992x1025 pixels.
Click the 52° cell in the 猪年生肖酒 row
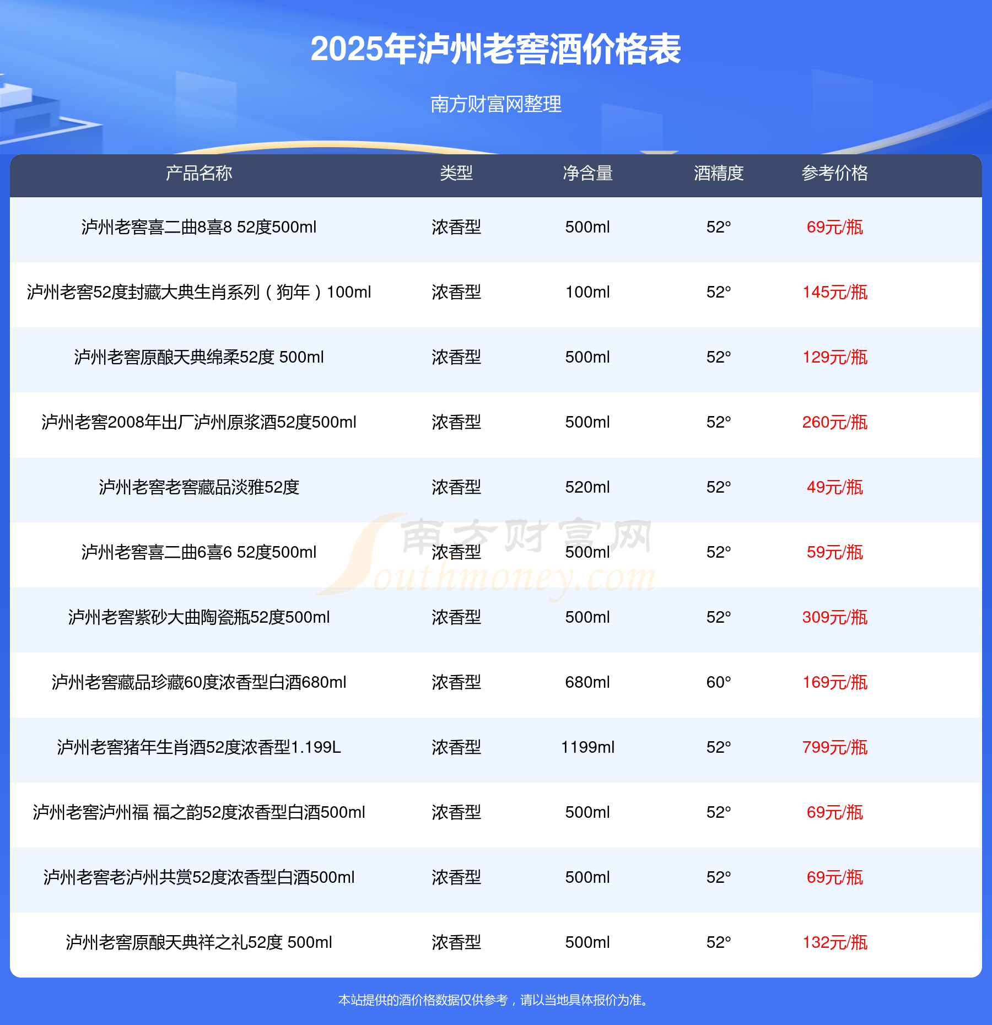719,747
